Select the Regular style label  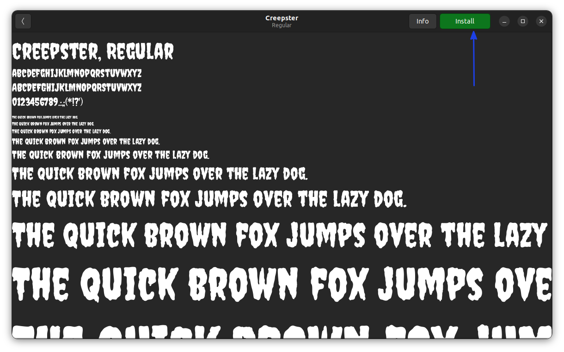282,25
